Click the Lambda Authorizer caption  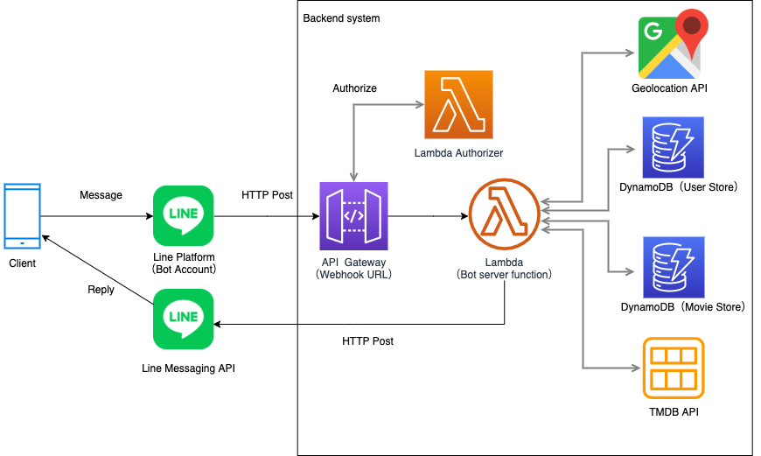coord(458,153)
